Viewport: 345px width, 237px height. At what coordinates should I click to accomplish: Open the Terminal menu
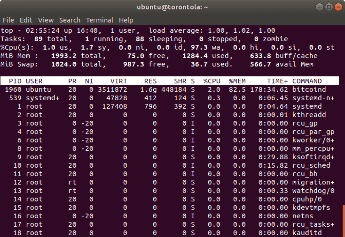[x=100, y=20]
